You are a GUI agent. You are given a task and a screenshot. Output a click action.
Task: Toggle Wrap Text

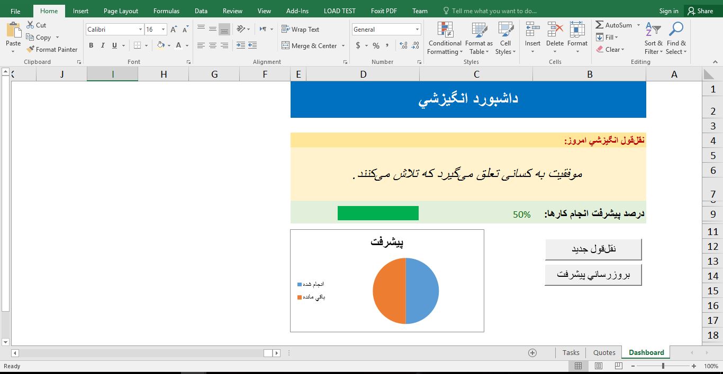tap(301, 30)
